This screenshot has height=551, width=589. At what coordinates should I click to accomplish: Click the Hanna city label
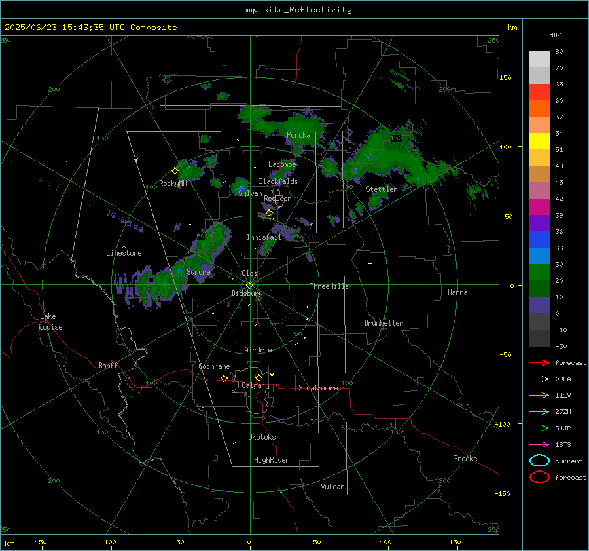pos(457,292)
